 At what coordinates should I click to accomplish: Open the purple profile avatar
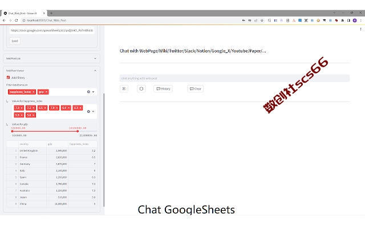point(355,21)
